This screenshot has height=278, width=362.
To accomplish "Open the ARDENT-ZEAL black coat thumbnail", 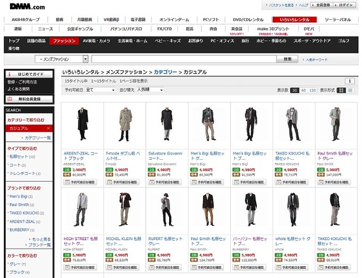I will 83,125.
